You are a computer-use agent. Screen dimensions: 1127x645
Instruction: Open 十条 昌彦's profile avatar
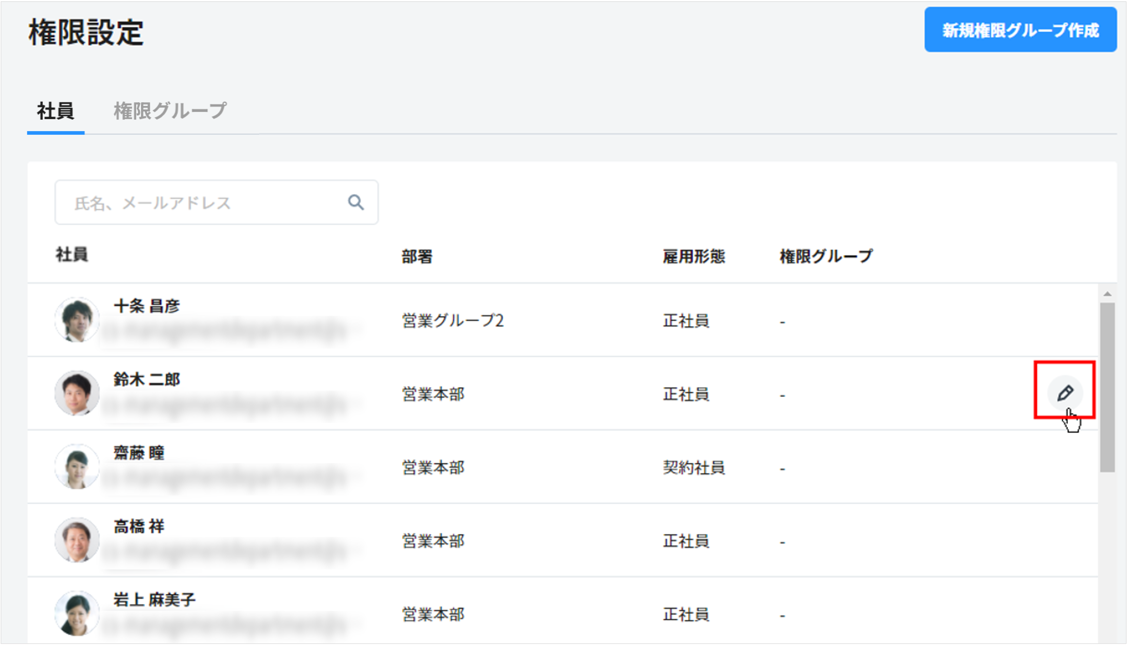click(77, 320)
